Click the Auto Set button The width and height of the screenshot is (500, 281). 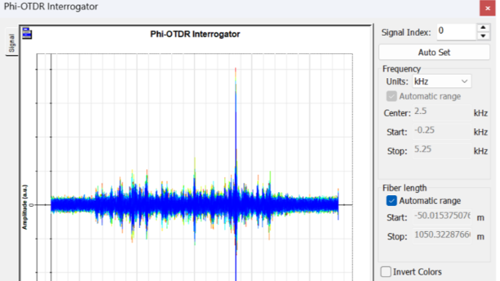434,52
